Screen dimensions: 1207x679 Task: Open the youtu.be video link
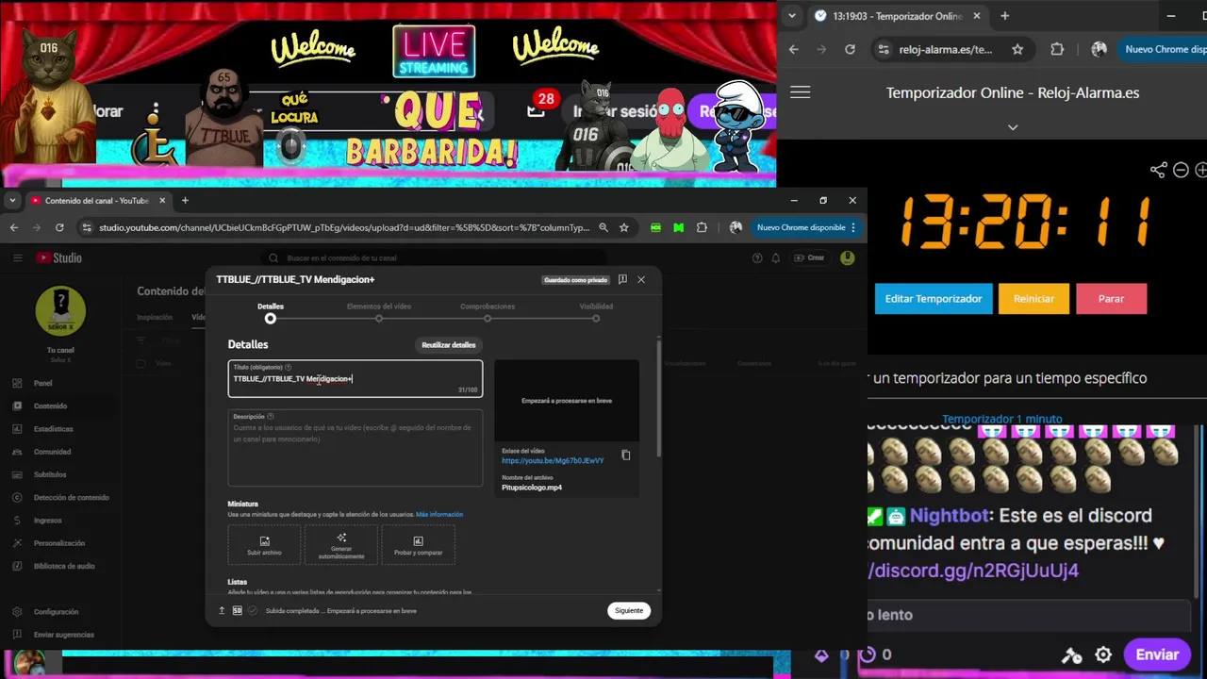coord(553,461)
